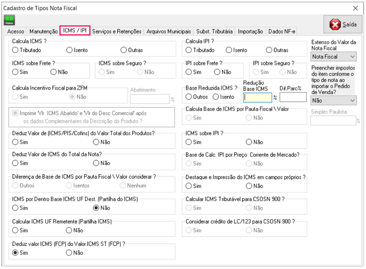The height and width of the screenshot is (269, 366).
Task: Select Tributado under Calcula ICMS
Action: (15, 50)
